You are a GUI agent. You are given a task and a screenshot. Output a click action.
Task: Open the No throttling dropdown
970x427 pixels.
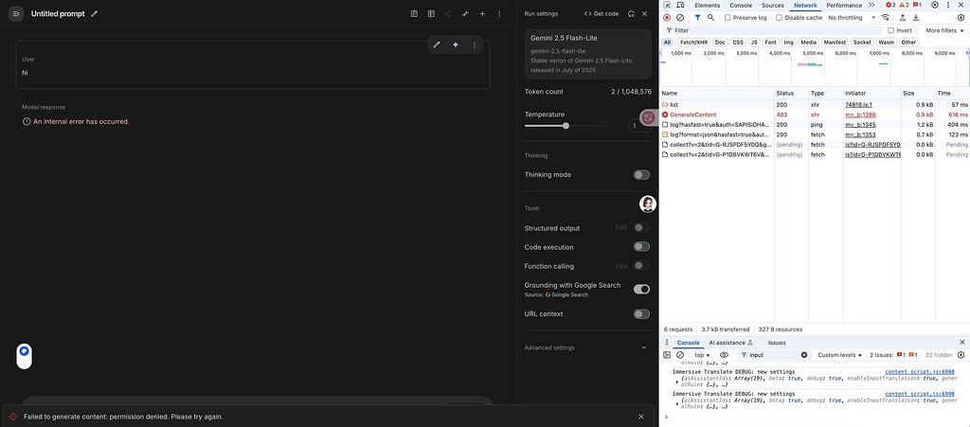pos(852,18)
